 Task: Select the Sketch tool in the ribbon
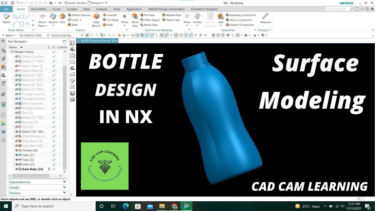[x=6, y=19]
